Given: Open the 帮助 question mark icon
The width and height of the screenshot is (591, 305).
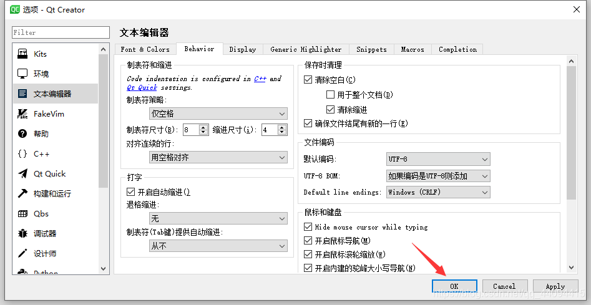Looking at the screenshot, I should [x=22, y=133].
